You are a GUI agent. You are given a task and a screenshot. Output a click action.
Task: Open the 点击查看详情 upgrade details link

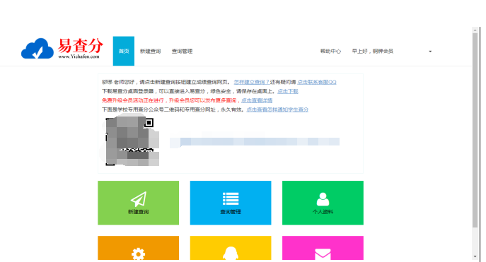pyautogui.click(x=257, y=100)
